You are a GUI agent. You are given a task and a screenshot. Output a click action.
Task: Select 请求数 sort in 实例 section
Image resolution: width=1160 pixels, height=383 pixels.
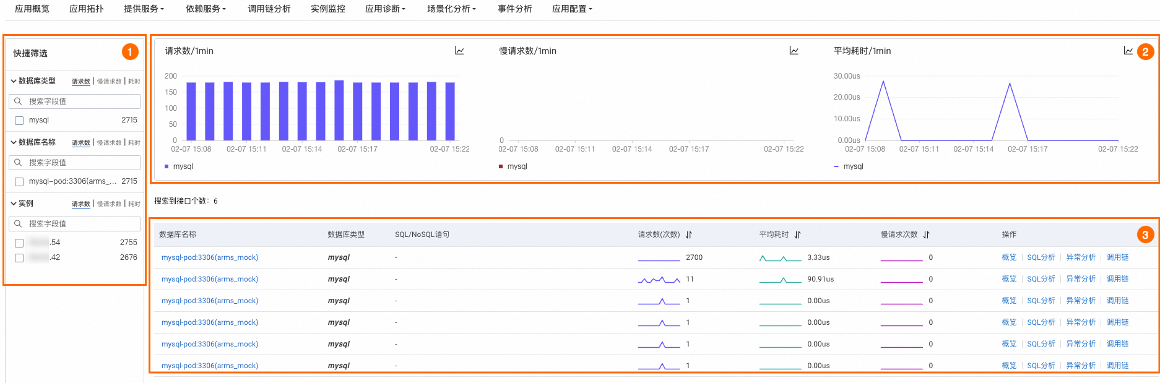[81, 204]
